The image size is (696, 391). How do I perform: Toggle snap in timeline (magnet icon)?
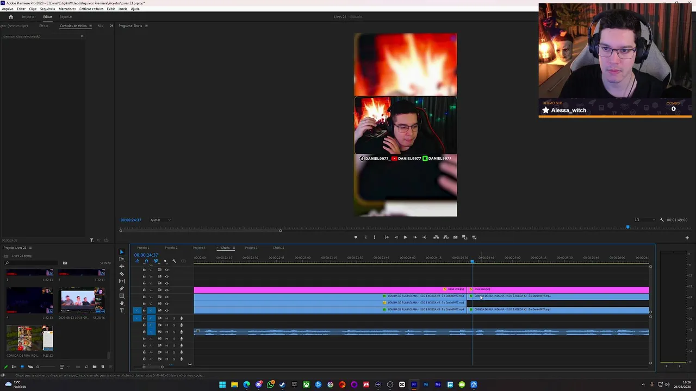click(146, 261)
